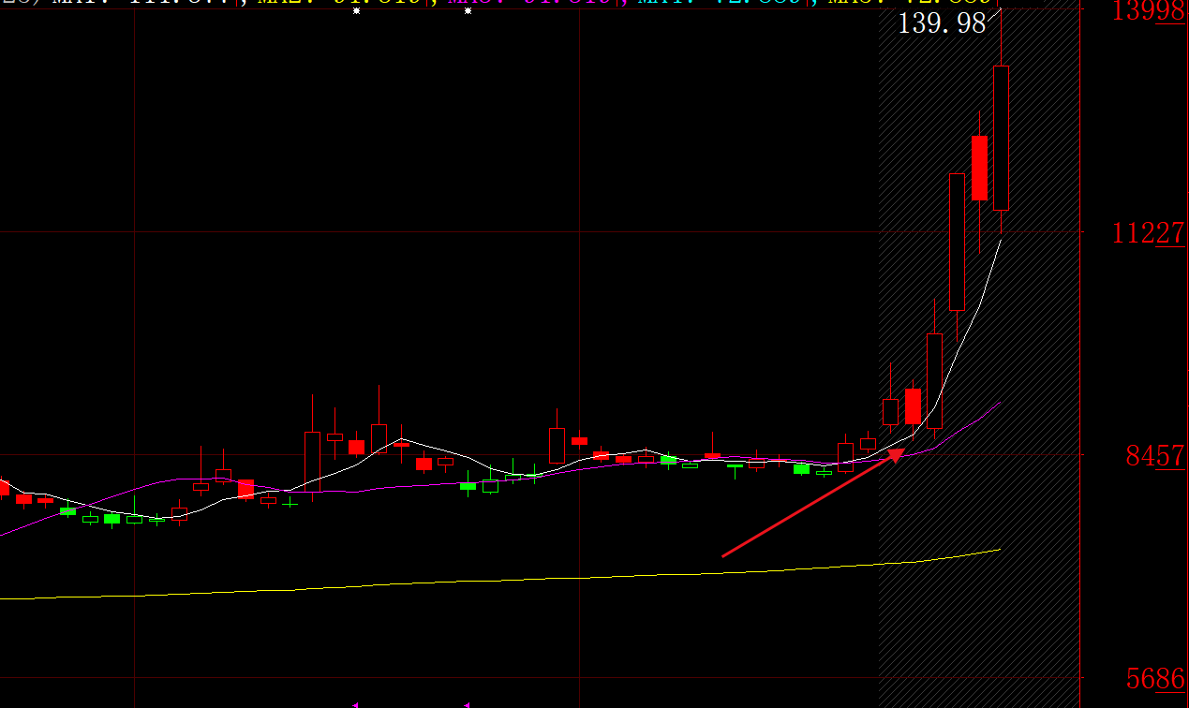Select the last candlestick at the chart's right edge
This screenshot has width=1189, height=708.
(x=1002, y=138)
